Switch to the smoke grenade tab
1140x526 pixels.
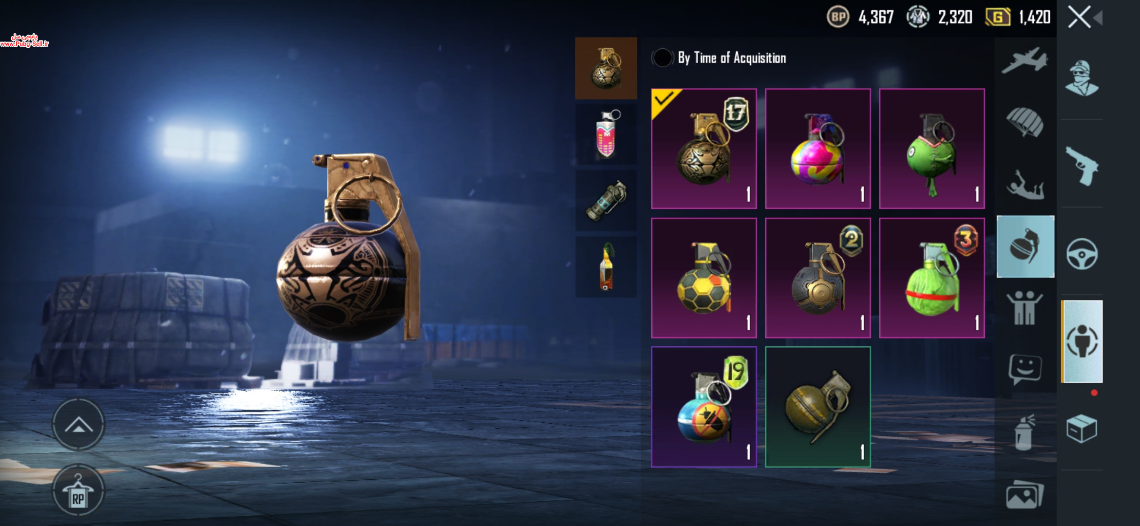[x=606, y=134]
